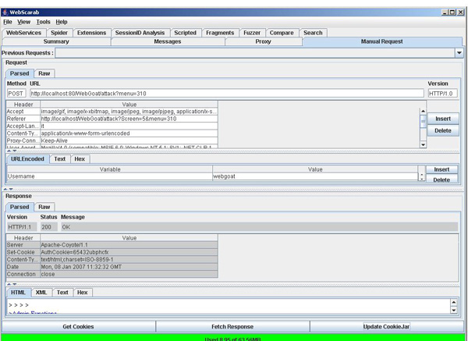
Task: Click Delete button for request headers
Action: [x=443, y=130]
